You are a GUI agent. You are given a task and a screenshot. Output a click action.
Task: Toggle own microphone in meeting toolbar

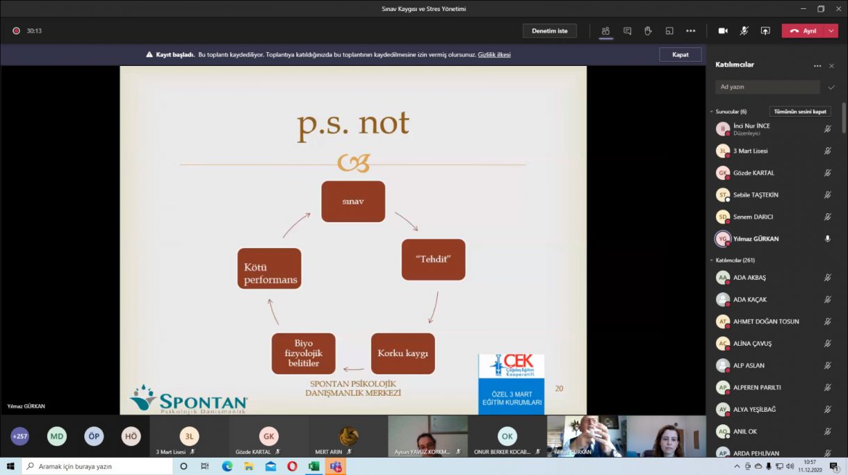tap(744, 31)
